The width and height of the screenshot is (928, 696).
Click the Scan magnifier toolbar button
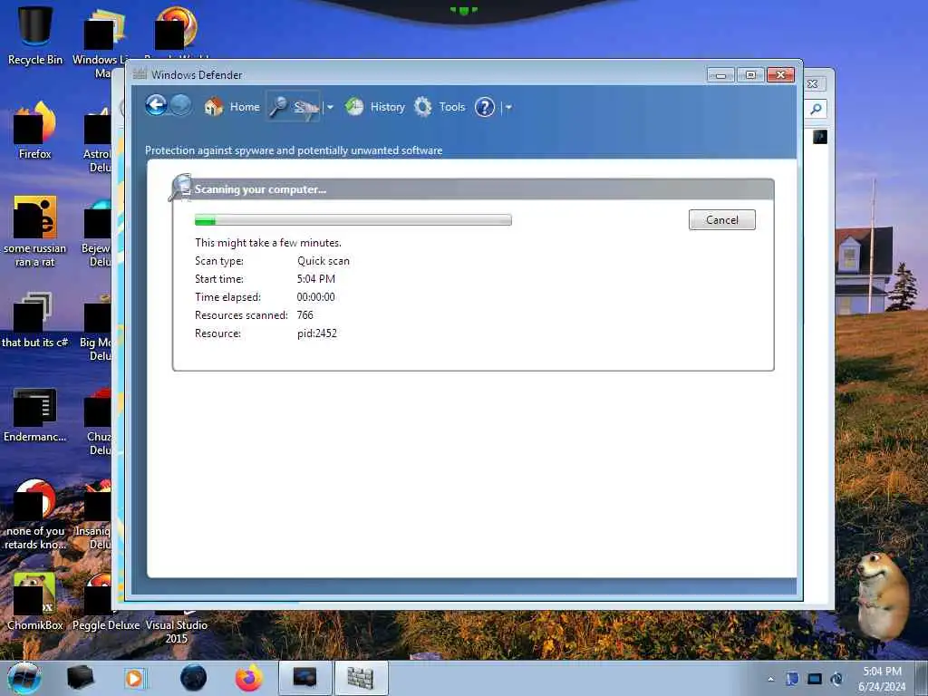click(295, 107)
